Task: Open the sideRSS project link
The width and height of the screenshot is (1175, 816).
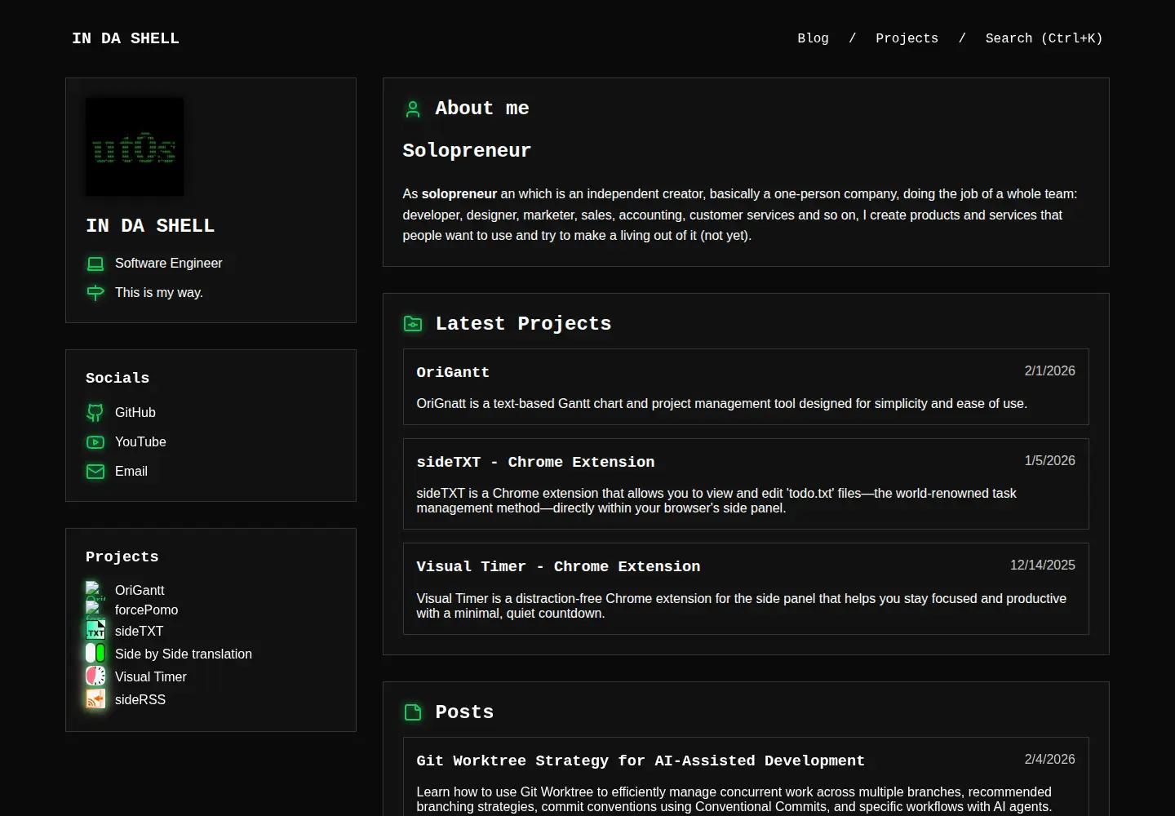Action: click(140, 699)
